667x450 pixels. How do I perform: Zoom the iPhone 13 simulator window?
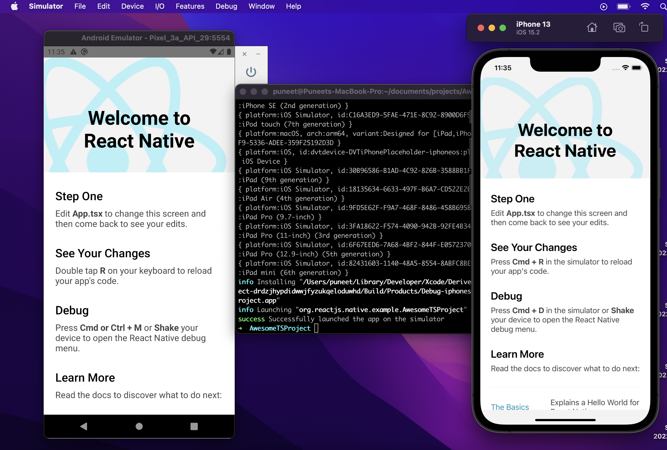coord(502,28)
